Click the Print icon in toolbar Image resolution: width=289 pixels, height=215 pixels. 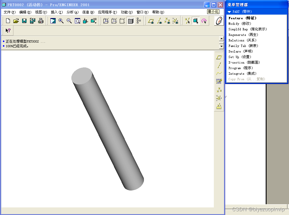(41, 21)
